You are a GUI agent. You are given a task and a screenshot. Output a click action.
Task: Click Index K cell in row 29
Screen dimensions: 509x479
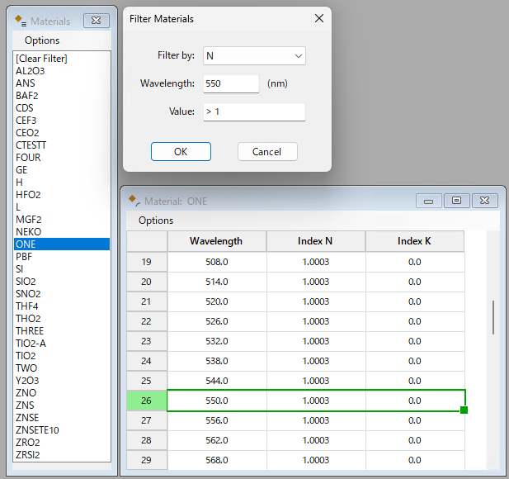(414, 460)
